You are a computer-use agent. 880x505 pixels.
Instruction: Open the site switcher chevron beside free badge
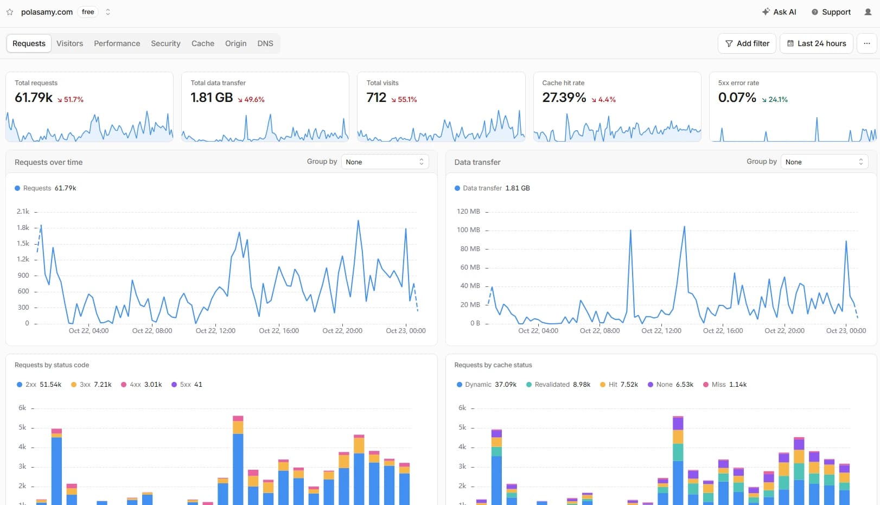(x=108, y=12)
